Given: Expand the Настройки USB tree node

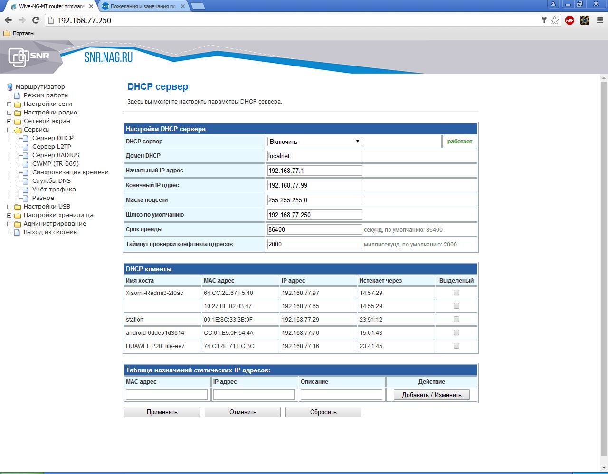Looking at the screenshot, I should (9, 207).
